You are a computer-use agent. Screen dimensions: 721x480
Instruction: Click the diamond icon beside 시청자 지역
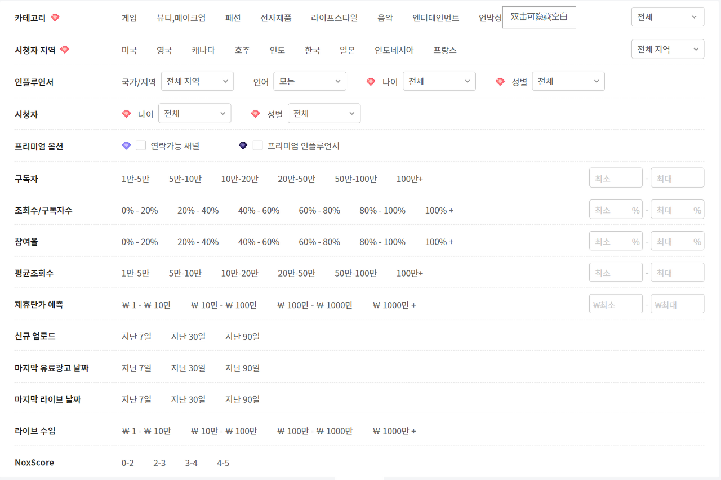(65, 50)
